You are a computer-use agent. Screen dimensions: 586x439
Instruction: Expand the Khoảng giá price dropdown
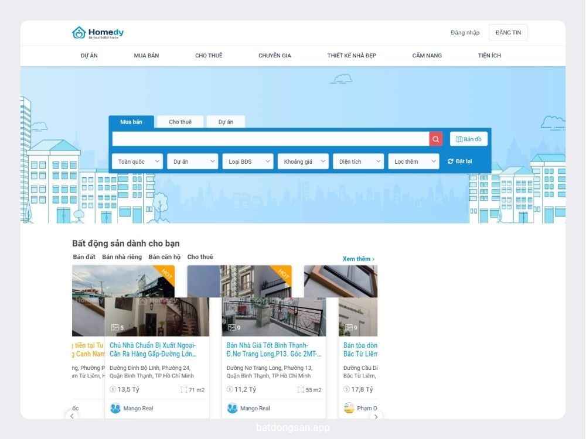tap(303, 162)
